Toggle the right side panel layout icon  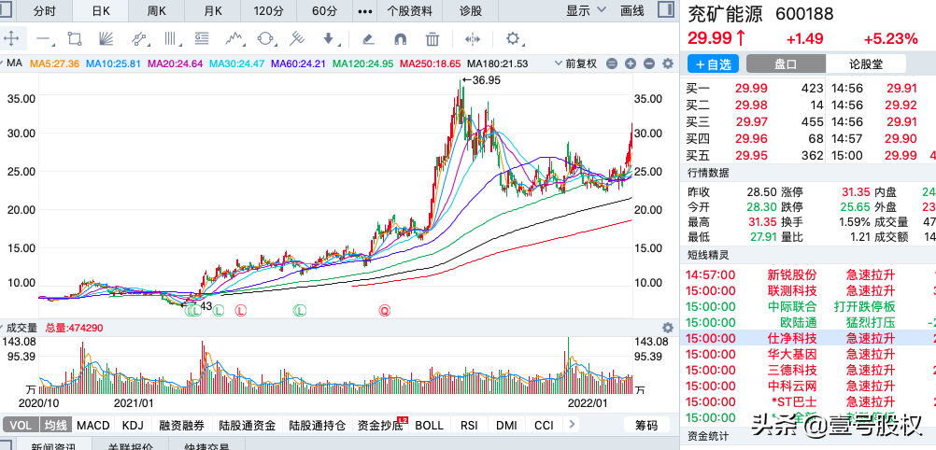tap(666, 10)
